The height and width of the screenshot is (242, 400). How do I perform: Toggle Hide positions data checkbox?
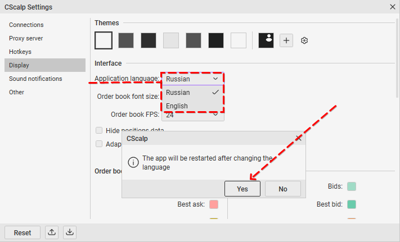(x=99, y=130)
